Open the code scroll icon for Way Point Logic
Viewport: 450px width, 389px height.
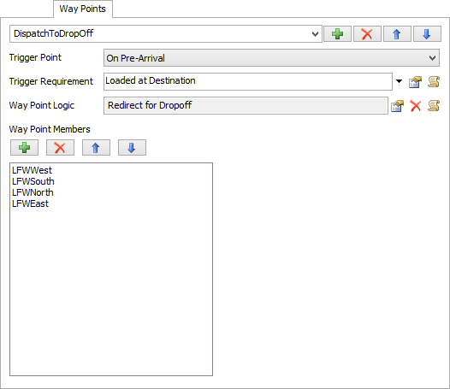pyautogui.click(x=434, y=106)
